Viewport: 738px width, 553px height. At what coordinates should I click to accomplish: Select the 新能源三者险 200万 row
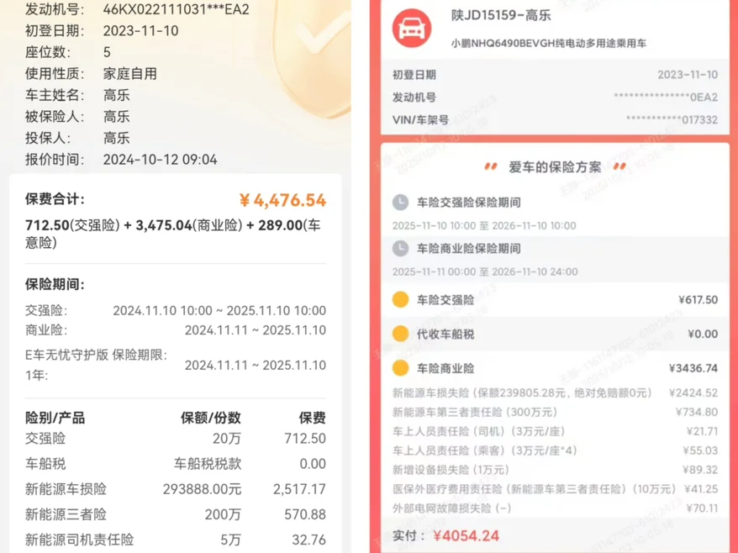coord(175,514)
